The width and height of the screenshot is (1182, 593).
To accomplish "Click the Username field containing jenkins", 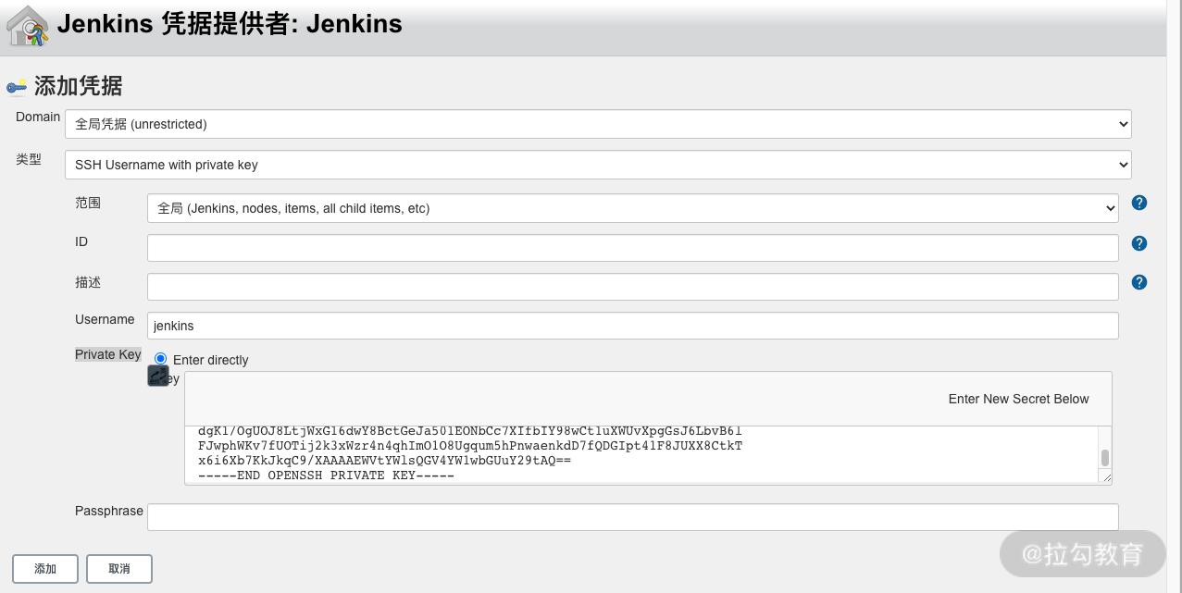I will coord(633,326).
